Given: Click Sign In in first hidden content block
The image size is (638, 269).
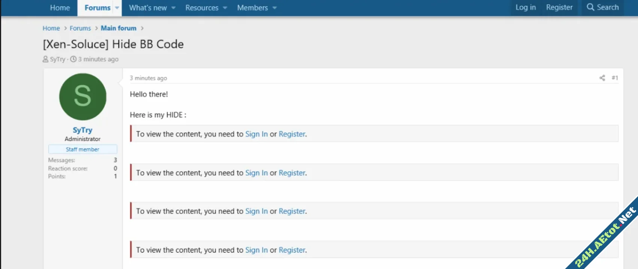Looking at the screenshot, I should click(256, 134).
